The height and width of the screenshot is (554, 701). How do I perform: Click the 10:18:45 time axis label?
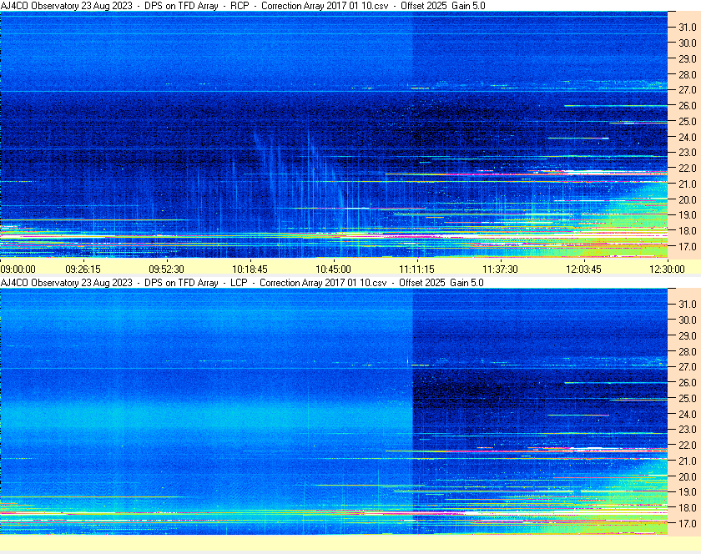point(250,269)
